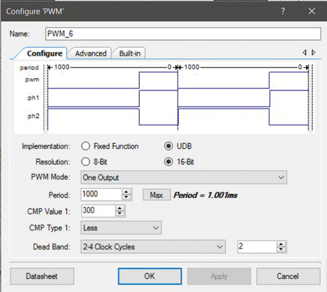
Task: Increment Period value with up arrow
Action: (x=126, y=192)
